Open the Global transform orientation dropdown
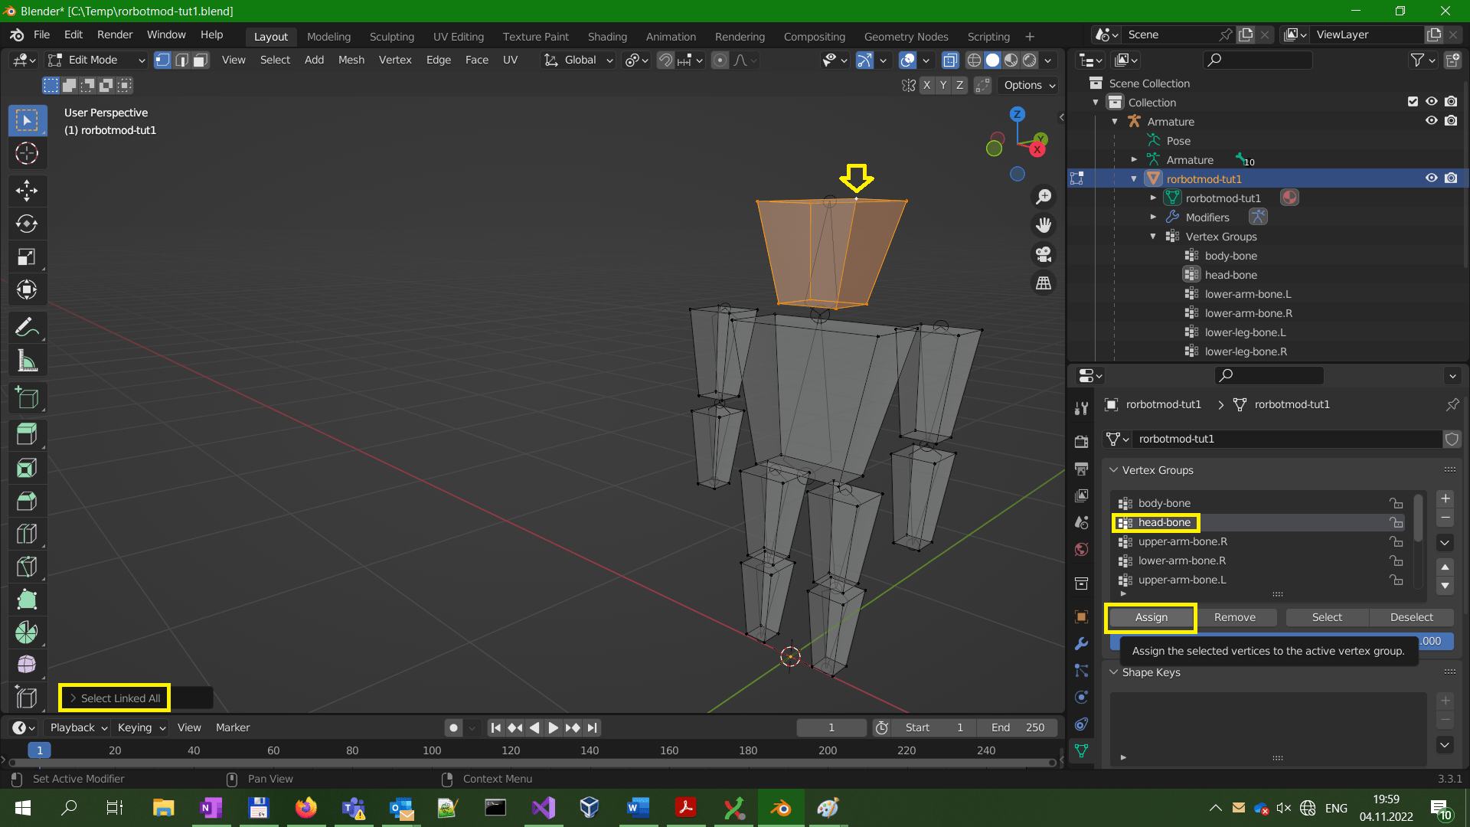The height and width of the screenshot is (827, 1470). [x=578, y=60]
